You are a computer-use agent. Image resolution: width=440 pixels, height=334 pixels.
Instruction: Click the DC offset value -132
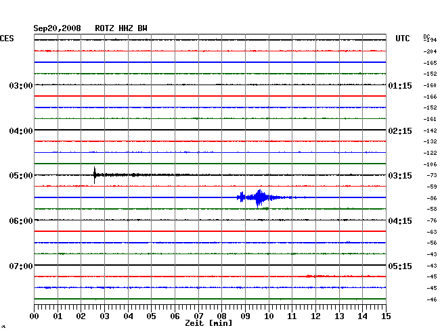430,141
